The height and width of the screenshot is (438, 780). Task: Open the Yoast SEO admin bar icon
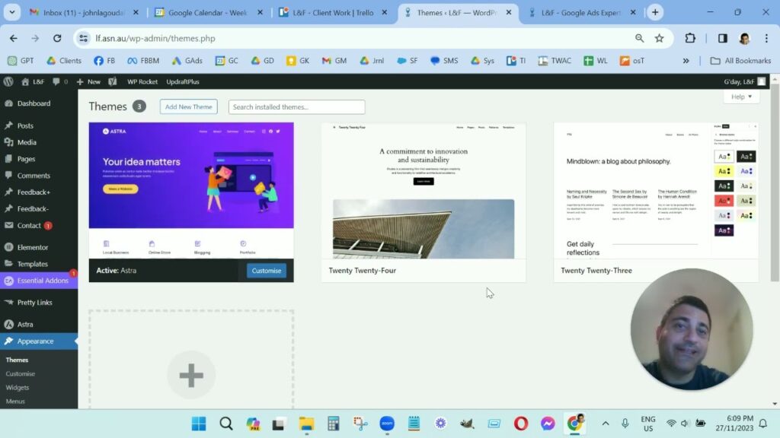(x=113, y=81)
